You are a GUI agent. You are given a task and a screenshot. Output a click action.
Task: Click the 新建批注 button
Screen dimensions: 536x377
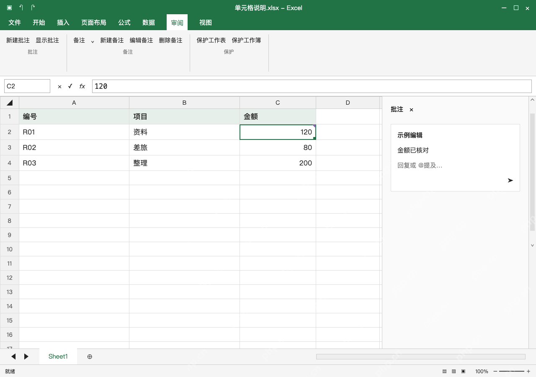(x=18, y=40)
